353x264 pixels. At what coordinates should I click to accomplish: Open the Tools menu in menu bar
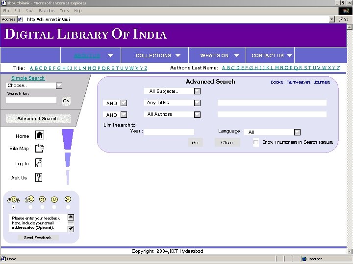point(64,11)
